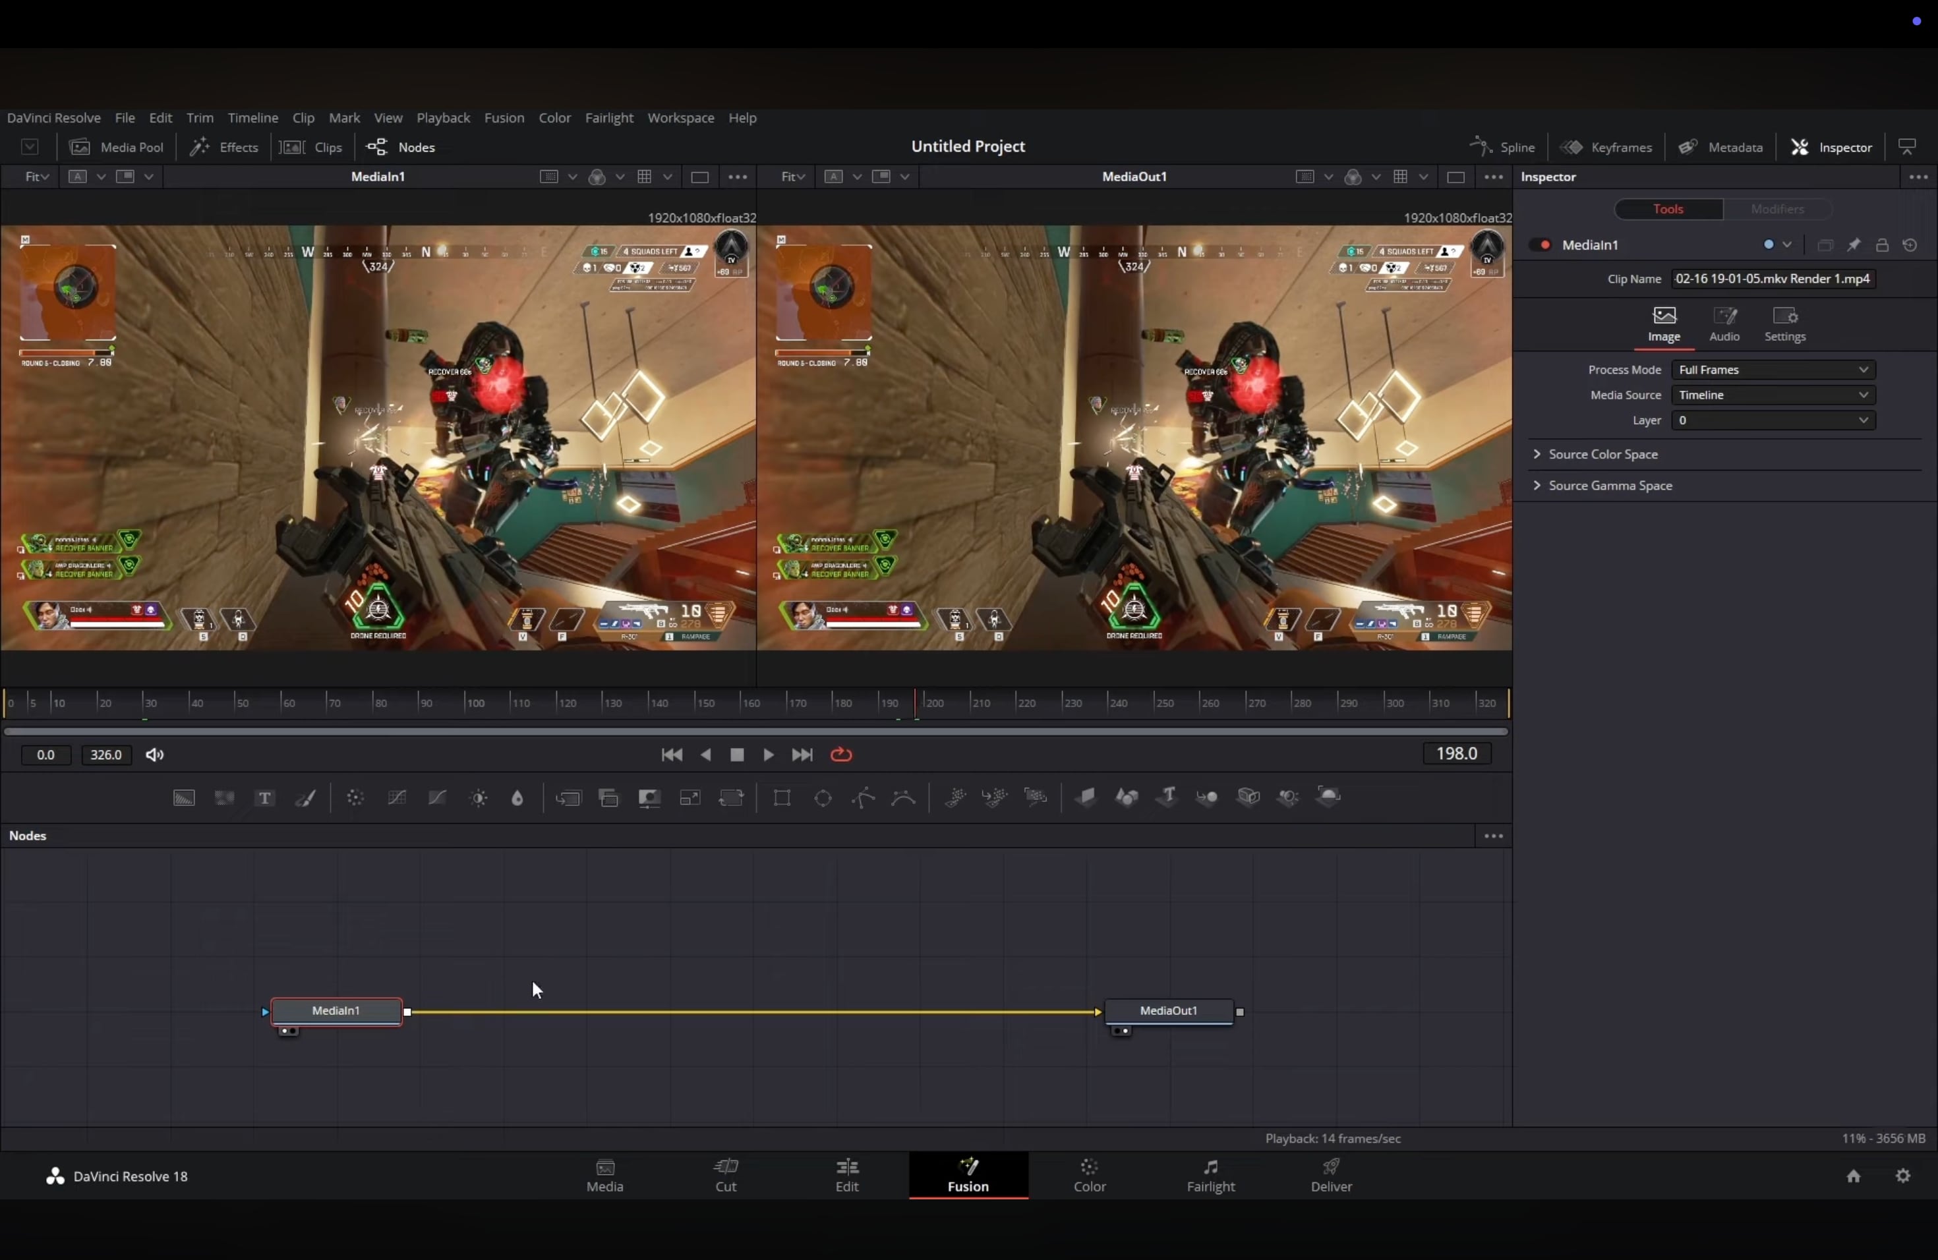The image size is (1938, 1260).
Task: Add a Background node from toolbar
Action: [x=185, y=799]
